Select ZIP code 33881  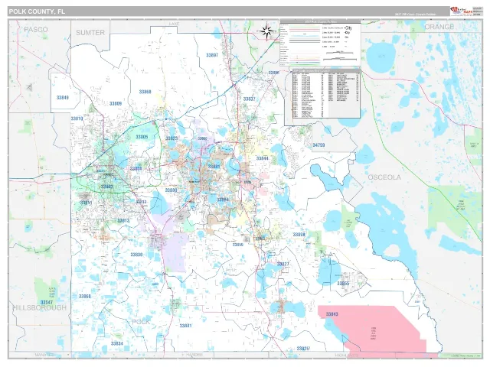point(214,167)
